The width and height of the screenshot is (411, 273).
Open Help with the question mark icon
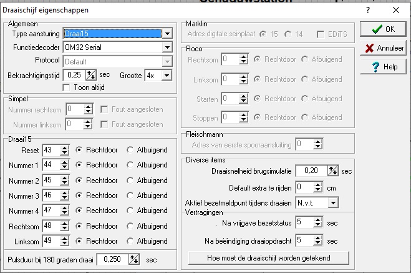coord(383,67)
